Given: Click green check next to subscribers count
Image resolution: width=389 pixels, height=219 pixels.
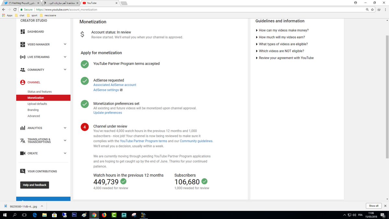Looking at the screenshot, I should (204, 181).
